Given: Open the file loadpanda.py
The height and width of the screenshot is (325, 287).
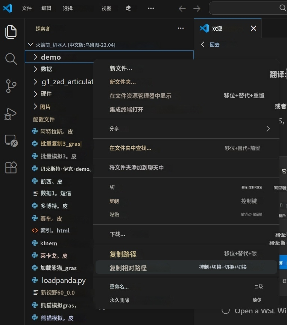Looking at the screenshot, I should click(x=59, y=281).
